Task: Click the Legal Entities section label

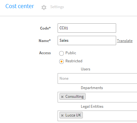Action: tap(92, 106)
